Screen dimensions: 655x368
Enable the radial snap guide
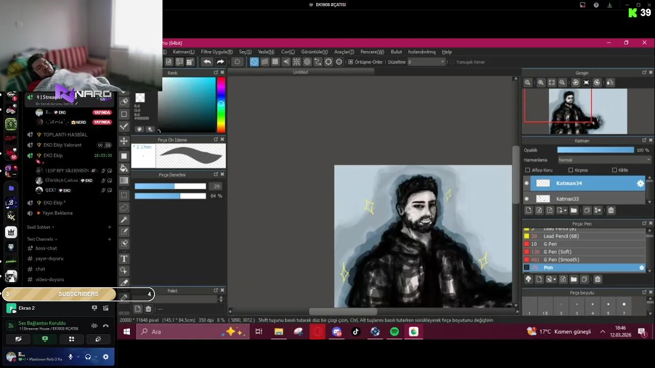(x=297, y=62)
